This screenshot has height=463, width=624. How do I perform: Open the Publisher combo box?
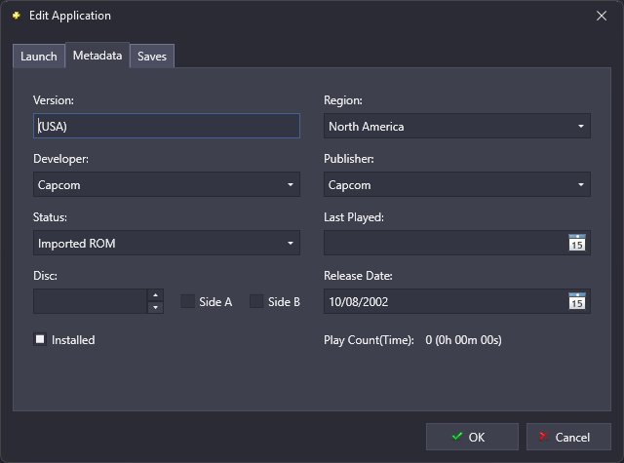(457, 184)
